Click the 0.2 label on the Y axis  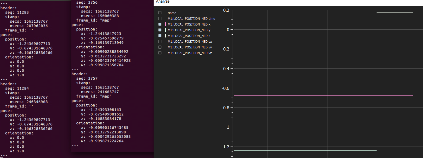pos(226,10)
